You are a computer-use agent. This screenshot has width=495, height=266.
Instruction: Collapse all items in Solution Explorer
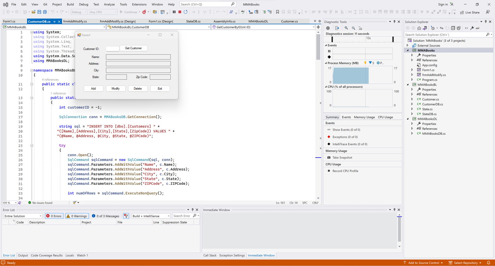[453, 28]
